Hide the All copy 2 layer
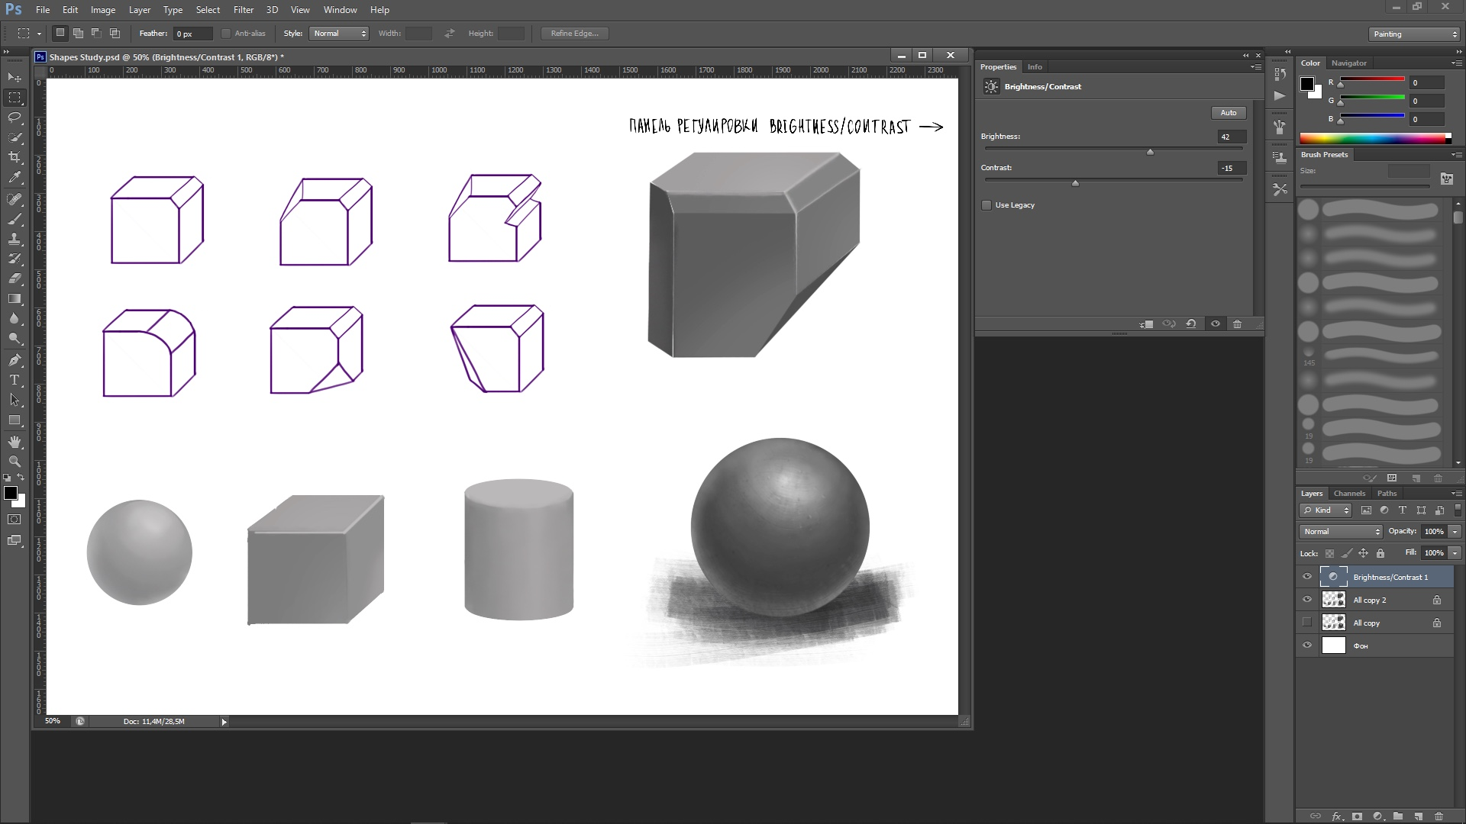Image resolution: width=1466 pixels, height=824 pixels. (x=1307, y=600)
